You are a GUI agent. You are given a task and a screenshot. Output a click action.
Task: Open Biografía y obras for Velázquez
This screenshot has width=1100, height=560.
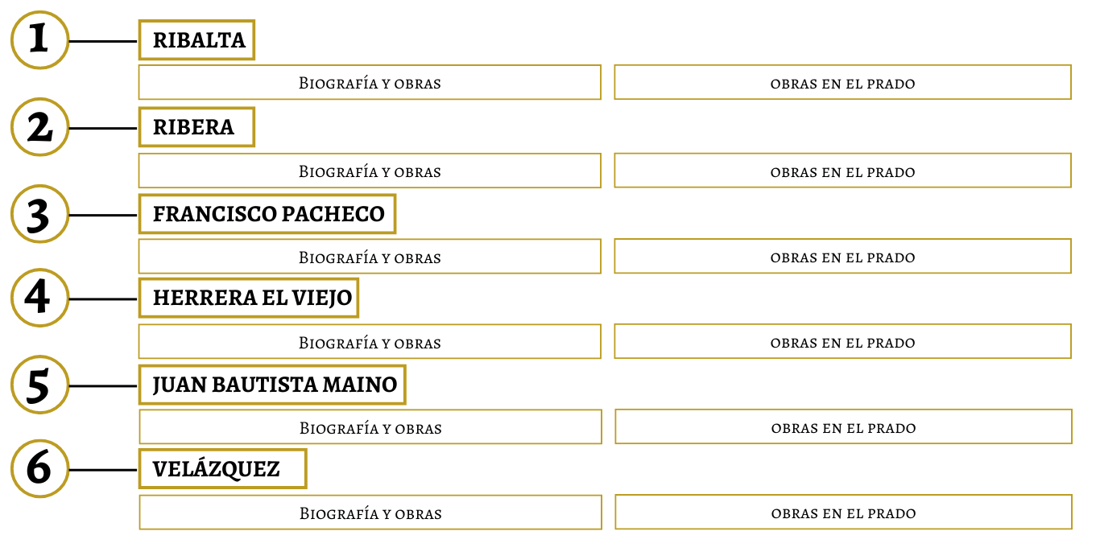[x=370, y=513]
